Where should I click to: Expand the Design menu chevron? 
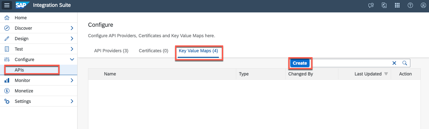pos(72,39)
